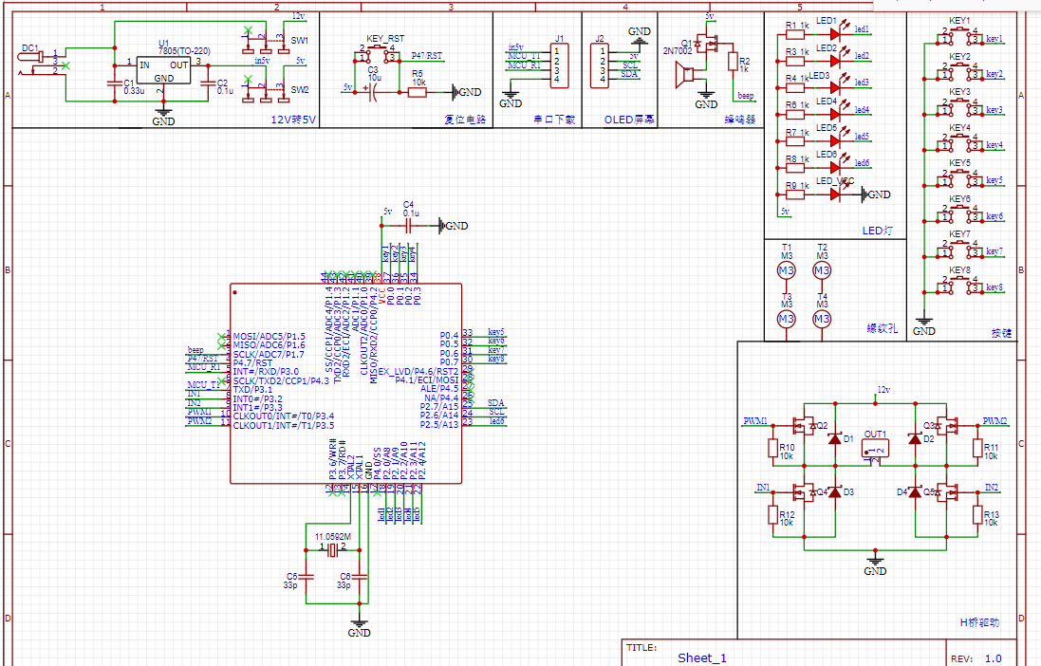This screenshot has height=666, width=1041.
Task: Click the Sheet_1 title text
Action: 701,658
